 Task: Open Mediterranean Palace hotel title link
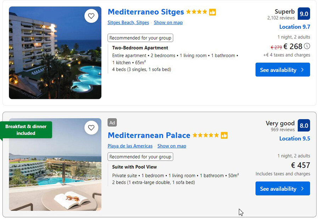(x=149, y=135)
